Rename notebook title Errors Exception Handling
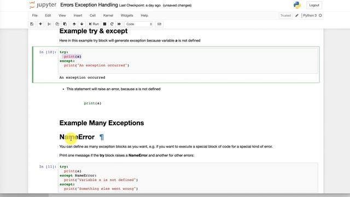The image size is (350, 197). pos(89,5)
